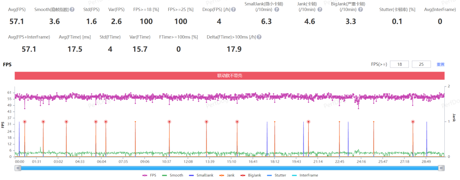Click the Avg(FPS+InterFrame) value 57.1

29,49
